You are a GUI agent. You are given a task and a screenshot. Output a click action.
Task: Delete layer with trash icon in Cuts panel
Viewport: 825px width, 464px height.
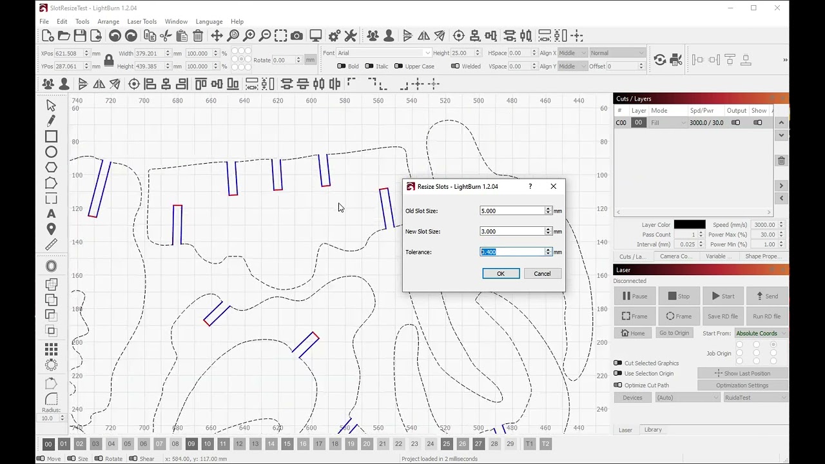[781, 161]
